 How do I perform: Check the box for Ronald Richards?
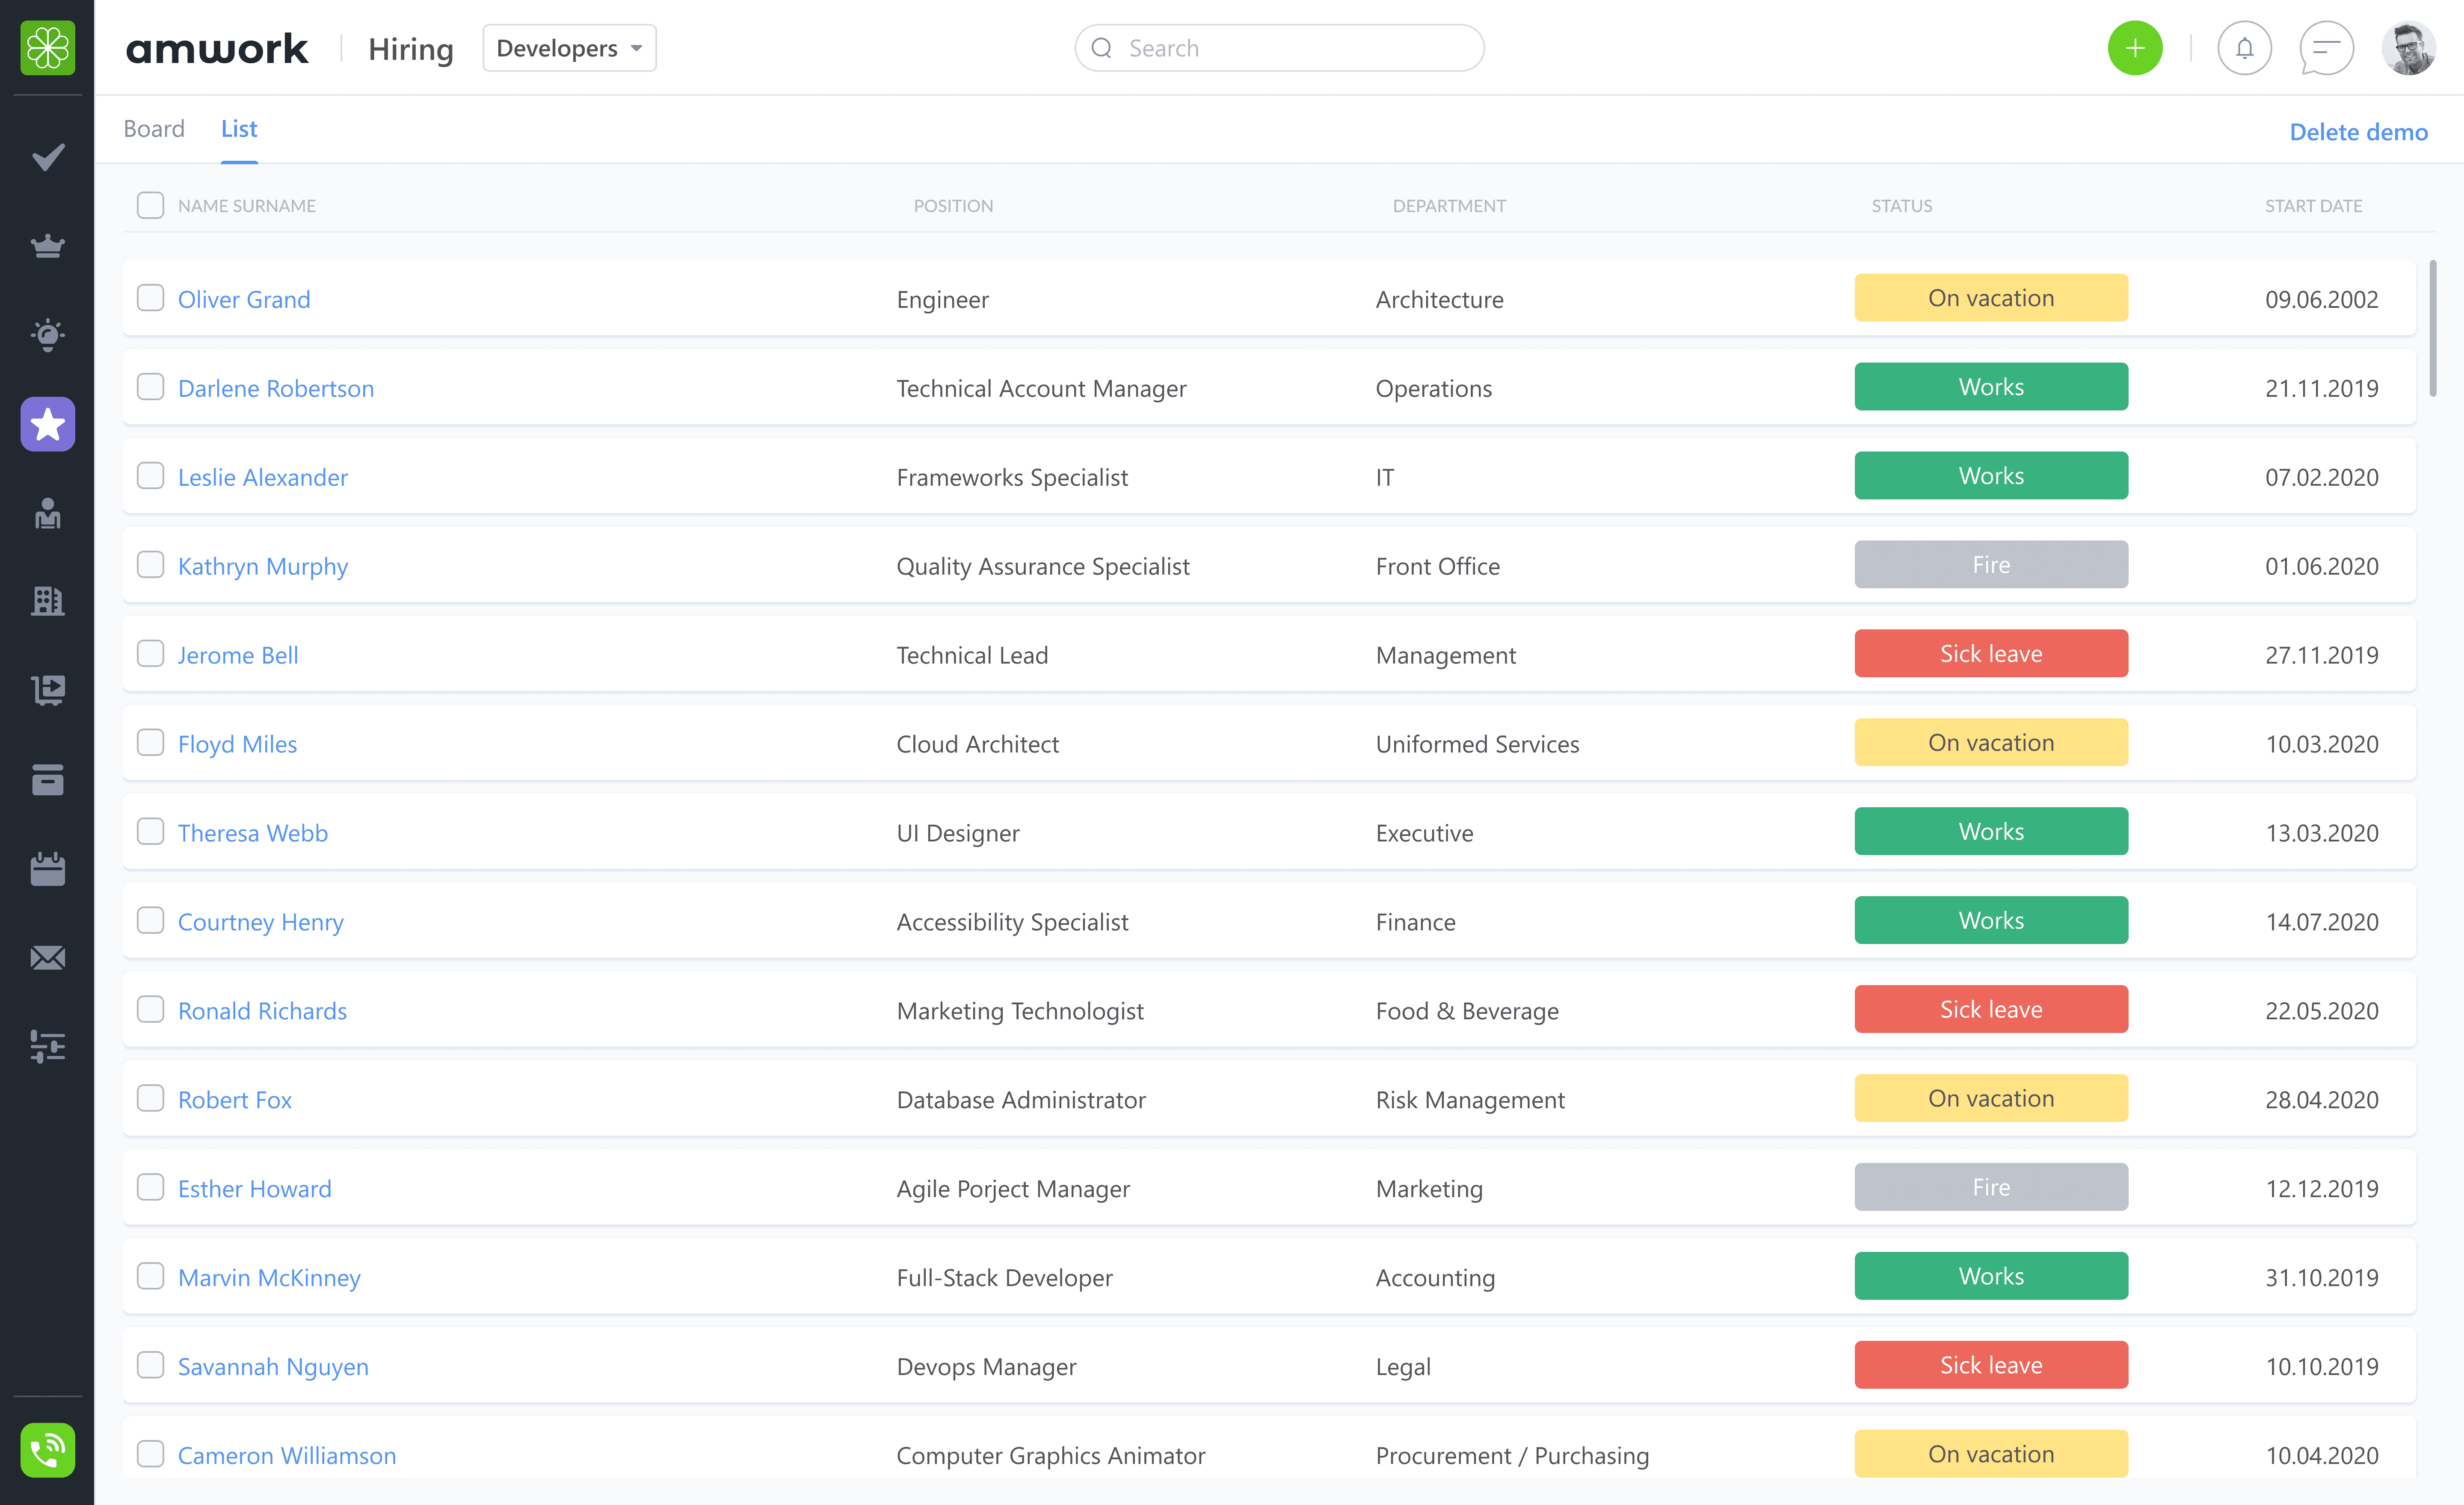(x=150, y=1009)
